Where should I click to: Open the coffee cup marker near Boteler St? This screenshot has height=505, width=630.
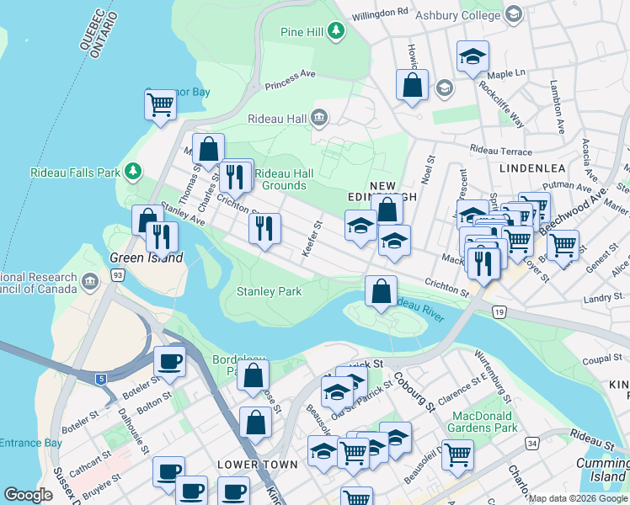(169, 364)
